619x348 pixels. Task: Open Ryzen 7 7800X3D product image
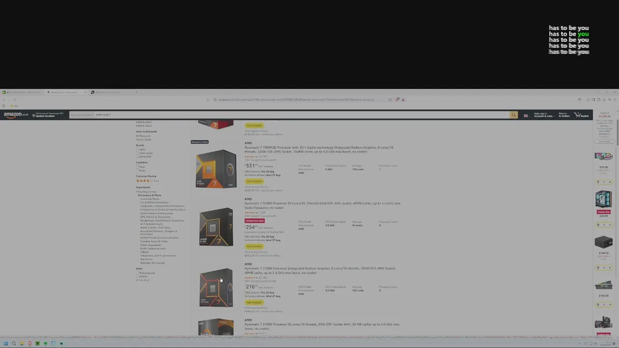coord(216,169)
